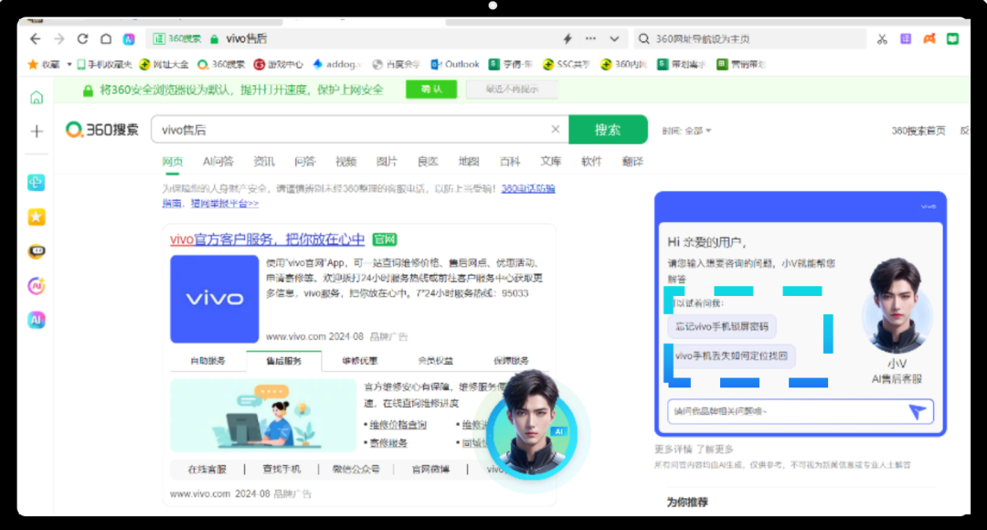Go to the browser home page icon

click(106, 39)
